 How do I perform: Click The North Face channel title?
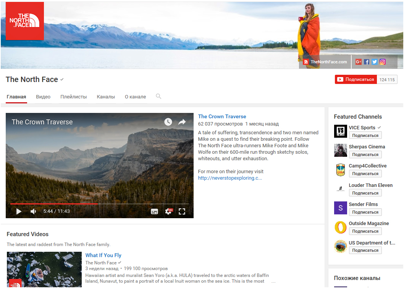click(32, 79)
